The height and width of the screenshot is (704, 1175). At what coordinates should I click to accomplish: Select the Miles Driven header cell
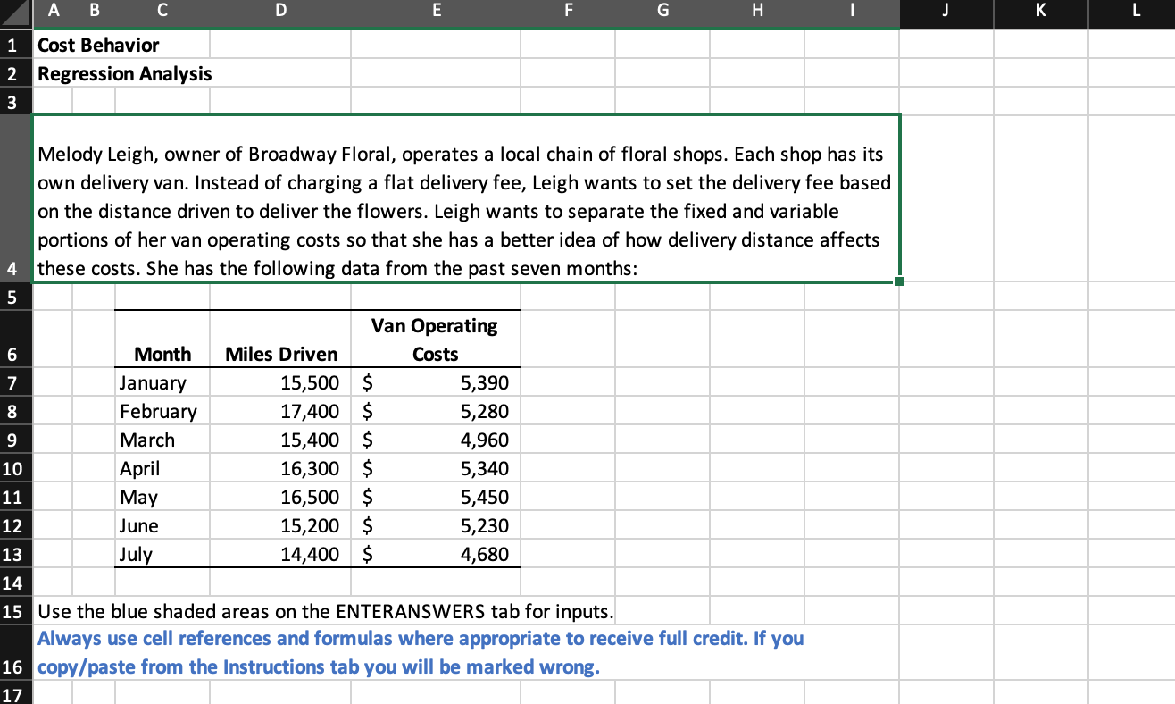(x=280, y=354)
